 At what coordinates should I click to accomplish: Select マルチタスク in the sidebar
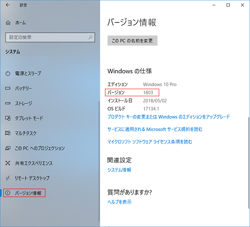pyautogui.click(x=26, y=133)
